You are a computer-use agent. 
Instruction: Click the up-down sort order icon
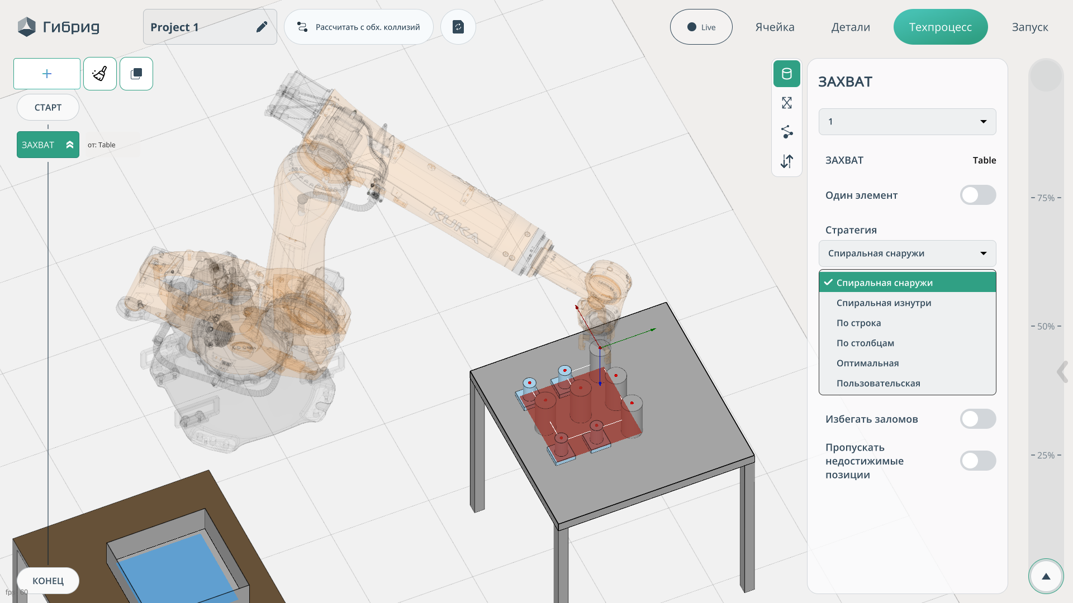(786, 161)
